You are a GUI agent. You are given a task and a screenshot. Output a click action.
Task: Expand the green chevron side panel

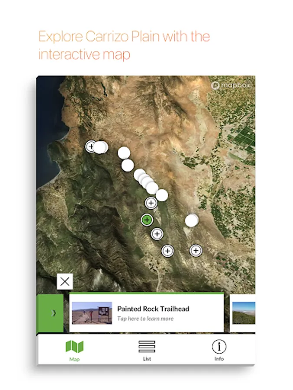[50, 313]
